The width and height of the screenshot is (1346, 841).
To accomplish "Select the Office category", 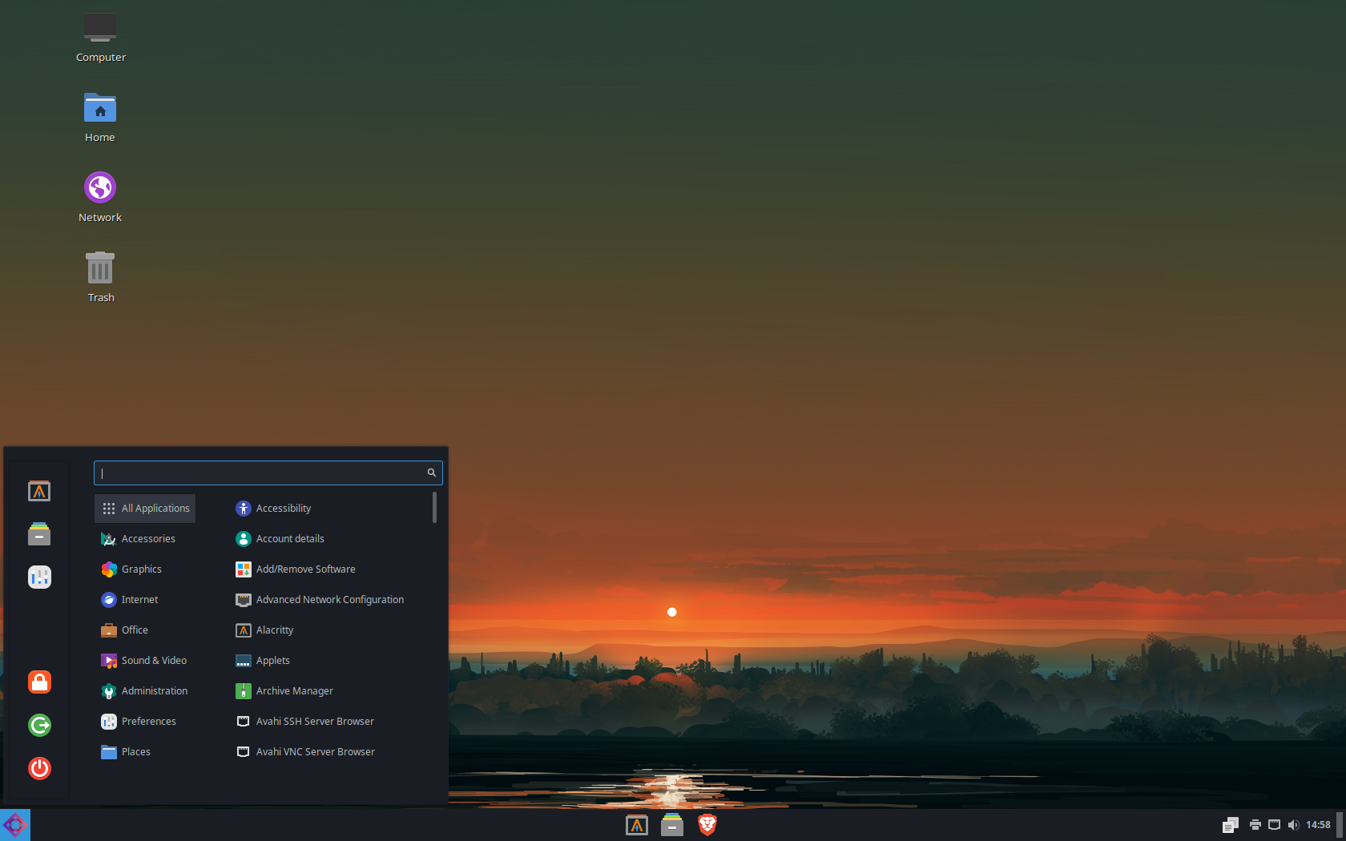I will tap(145, 630).
